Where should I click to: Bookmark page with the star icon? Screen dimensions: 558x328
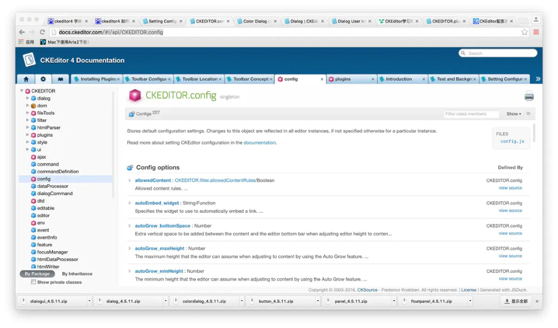[x=524, y=32]
